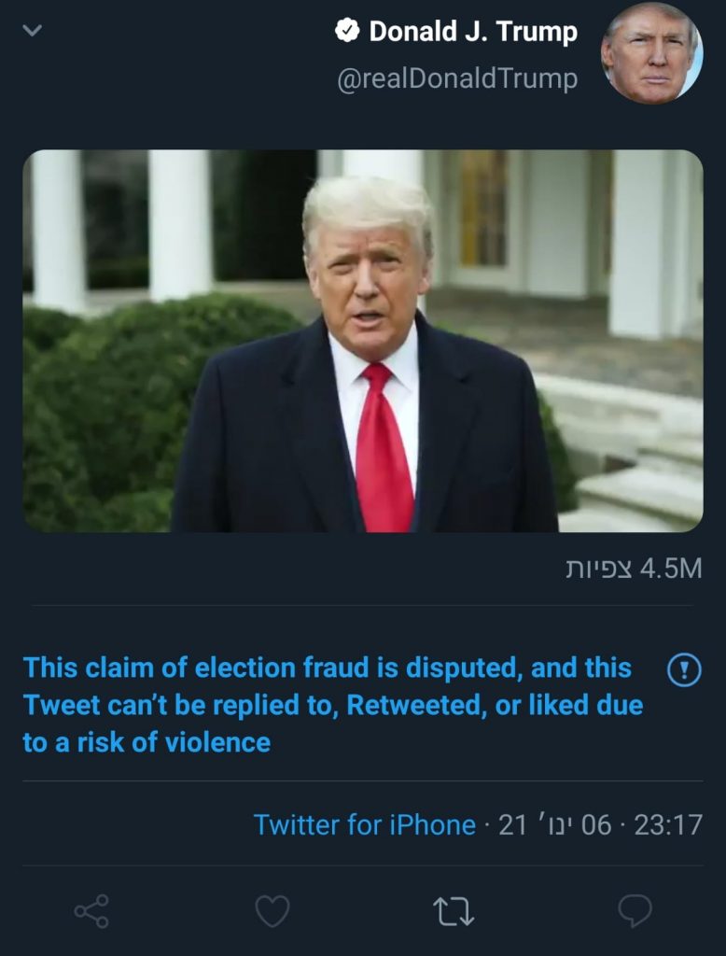Click the exclamation warning circle icon
Viewport: 726px width, 956px height.
click(685, 669)
